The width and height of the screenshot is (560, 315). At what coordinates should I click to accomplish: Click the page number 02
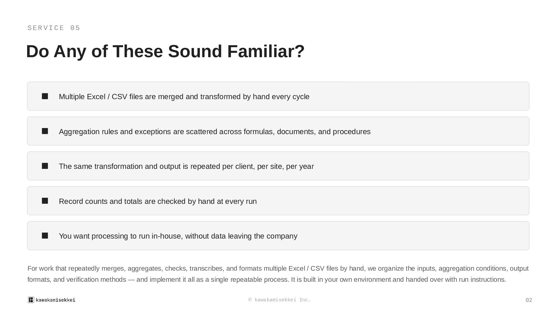tap(529, 300)
